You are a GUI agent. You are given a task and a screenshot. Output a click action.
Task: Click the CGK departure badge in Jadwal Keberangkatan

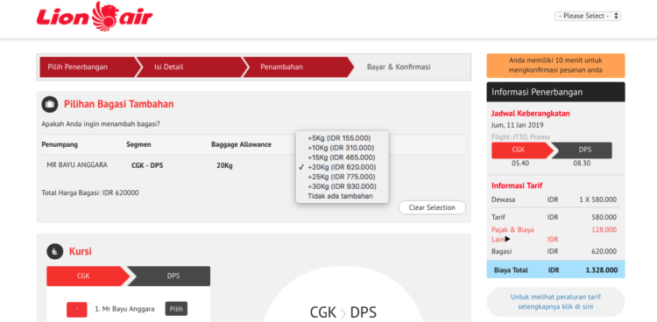coord(521,150)
